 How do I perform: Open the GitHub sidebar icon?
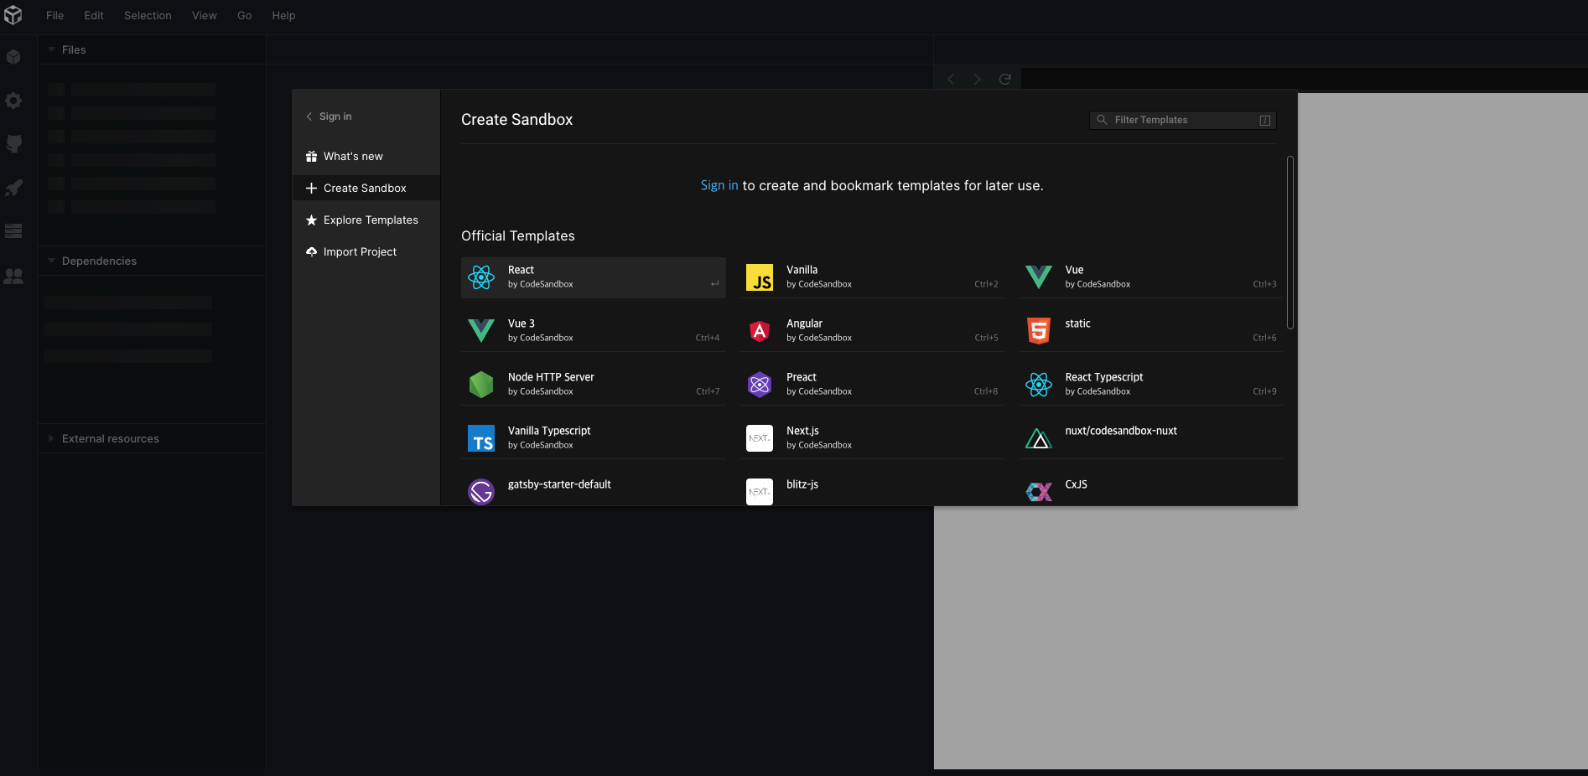click(x=13, y=144)
